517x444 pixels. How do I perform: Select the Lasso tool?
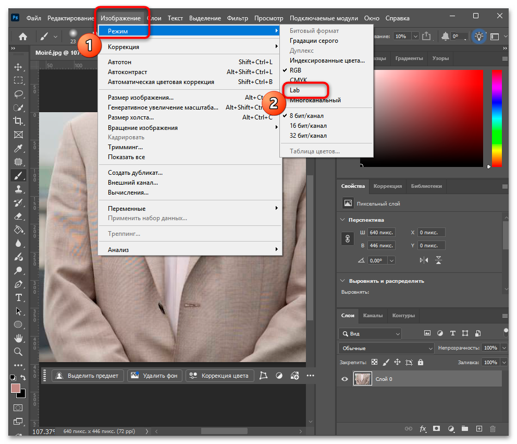pyautogui.click(x=18, y=94)
